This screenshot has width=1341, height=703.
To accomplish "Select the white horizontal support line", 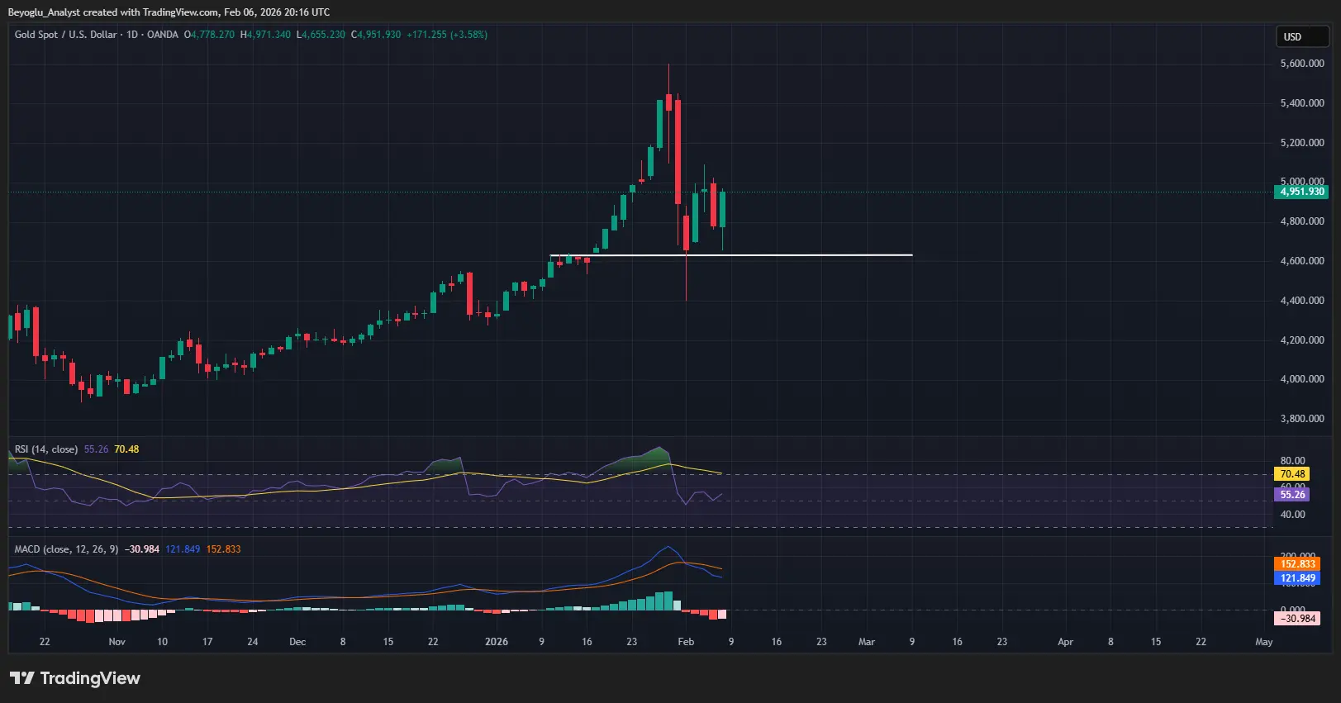I will (731, 255).
